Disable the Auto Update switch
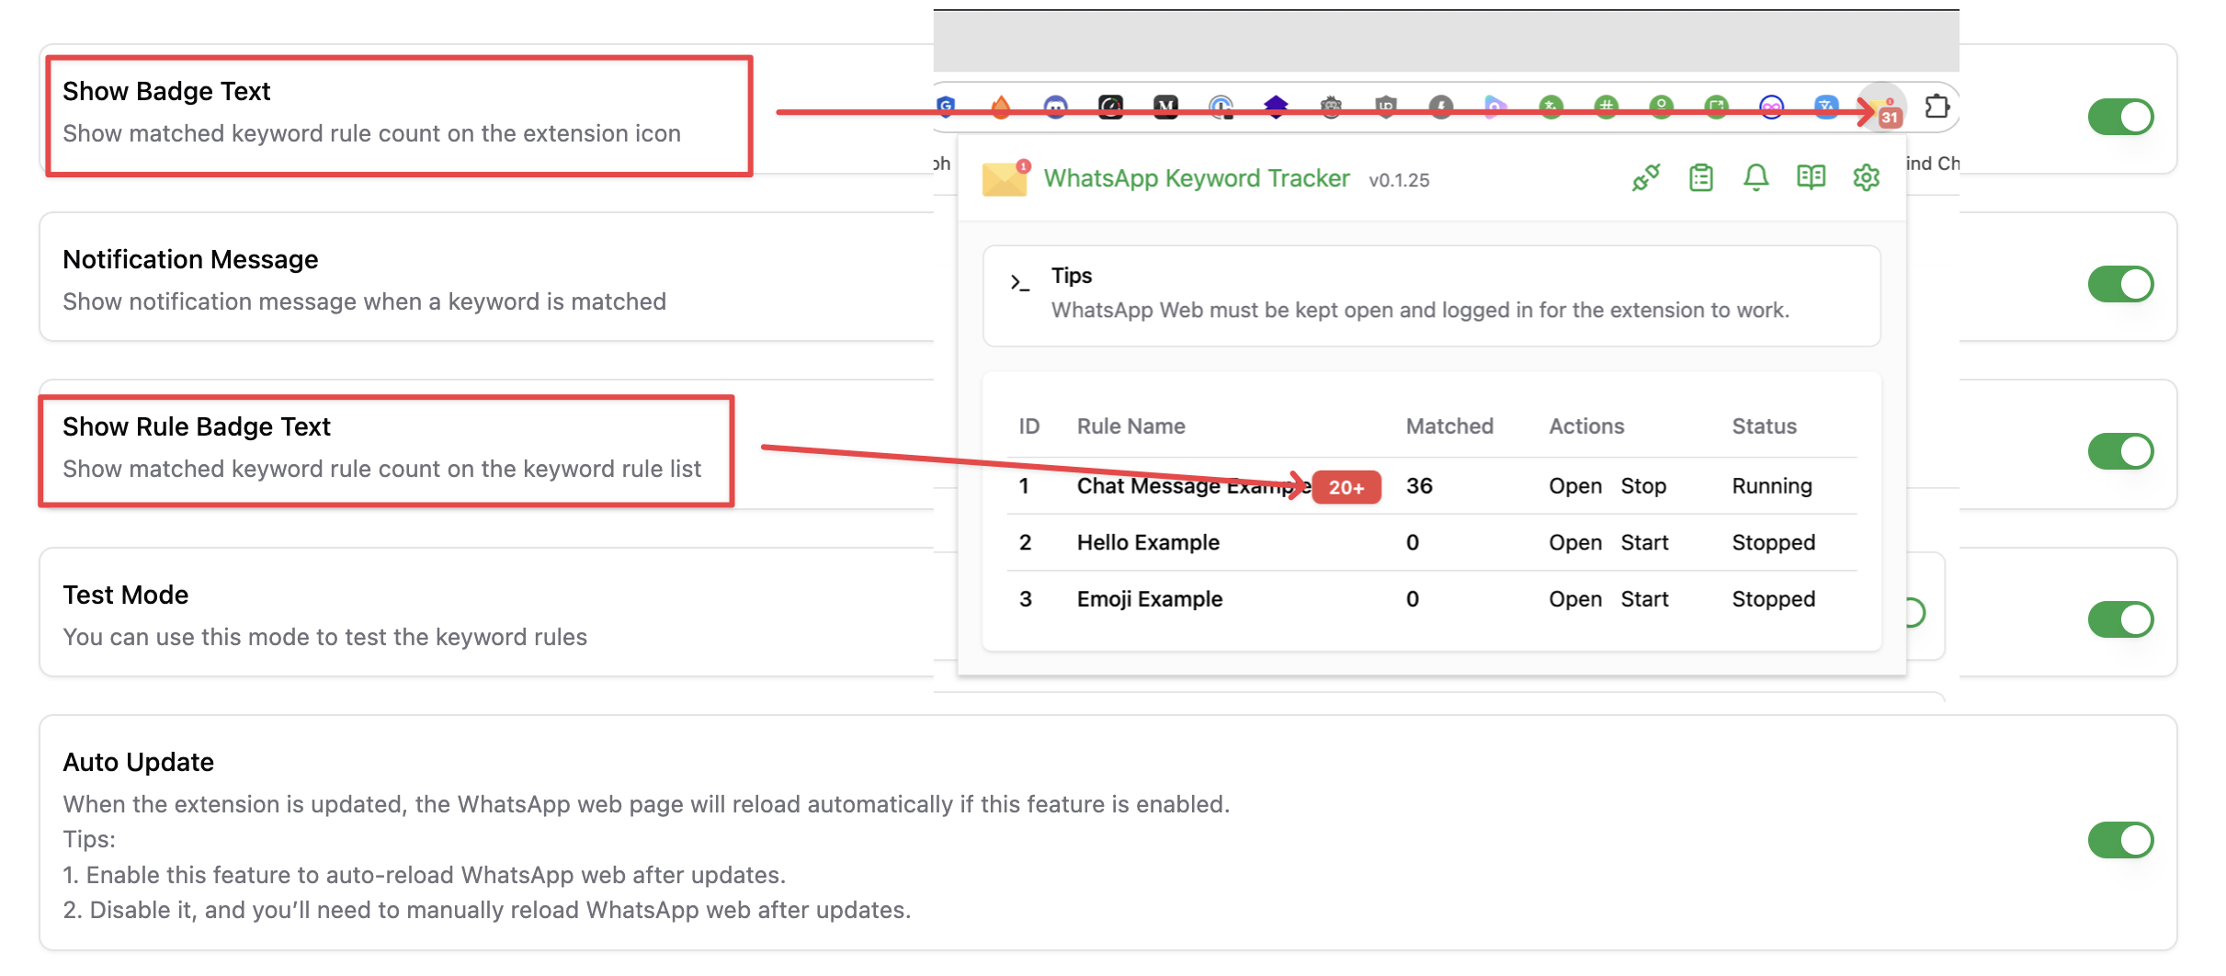This screenshot has width=2226, height=976. [x=2120, y=840]
